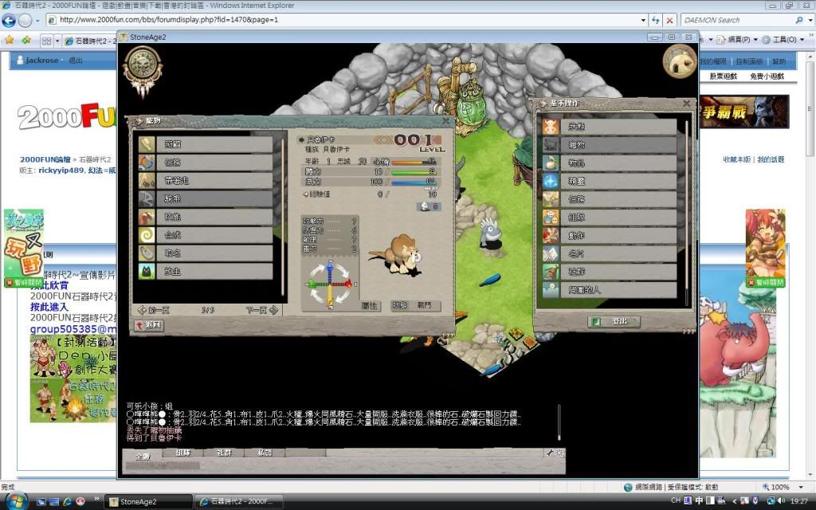The image size is (816, 510).
Task: Switch to the 組隊 chat tab
Action: 183,453
